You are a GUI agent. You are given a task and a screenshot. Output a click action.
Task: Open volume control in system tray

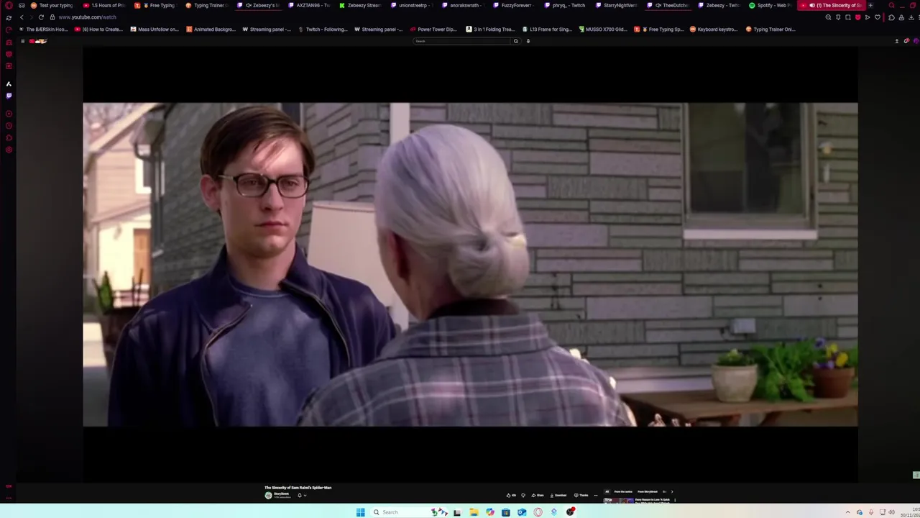coord(891,512)
